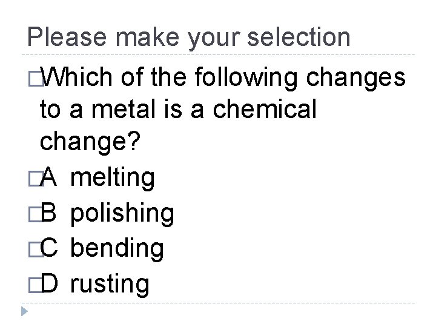This screenshot has height=327, width=436.
Task: Check the box next to option B
Action: (x=36, y=214)
